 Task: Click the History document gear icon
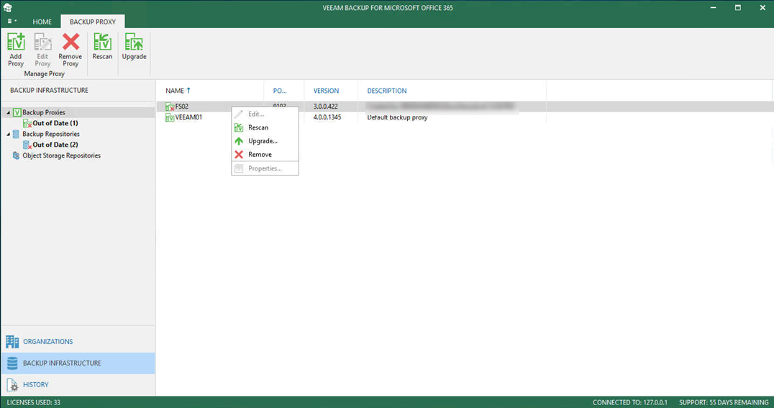point(12,385)
